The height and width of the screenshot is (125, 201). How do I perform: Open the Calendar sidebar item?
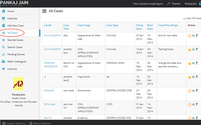(x=19, y=18)
